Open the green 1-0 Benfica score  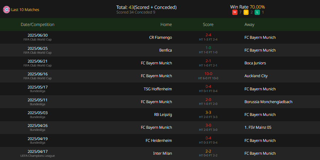(x=208, y=48)
